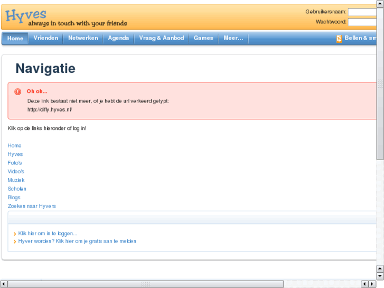Follow the Home link in the list
This screenshot has width=384, height=288.
pyautogui.click(x=14, y=146)
